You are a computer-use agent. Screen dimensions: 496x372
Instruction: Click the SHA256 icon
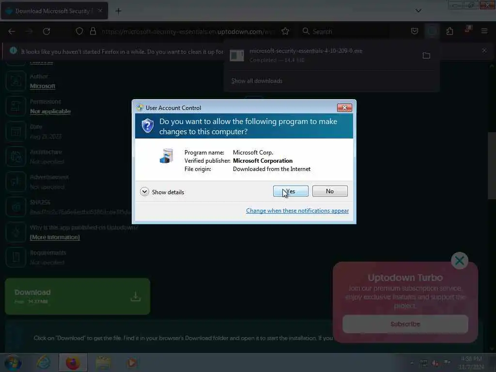16,207
